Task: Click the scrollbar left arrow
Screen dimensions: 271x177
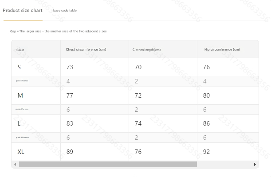Action: tap(15, 165)
